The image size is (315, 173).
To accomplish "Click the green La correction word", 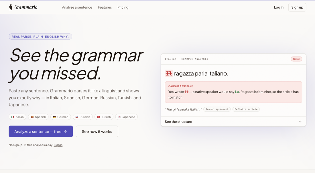I will [x=237, y=92].
